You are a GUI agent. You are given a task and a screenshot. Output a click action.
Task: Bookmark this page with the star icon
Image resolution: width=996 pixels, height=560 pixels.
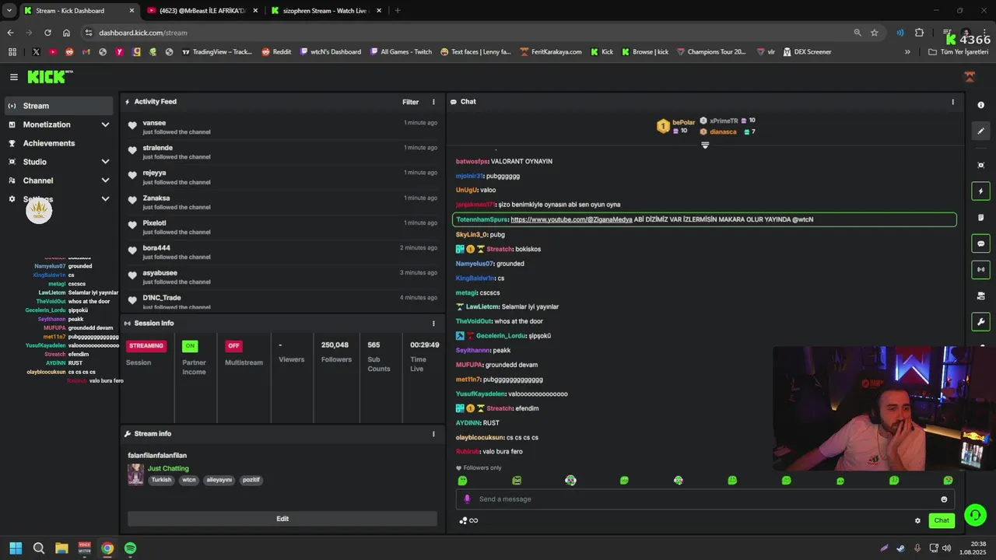click(875, 33)
